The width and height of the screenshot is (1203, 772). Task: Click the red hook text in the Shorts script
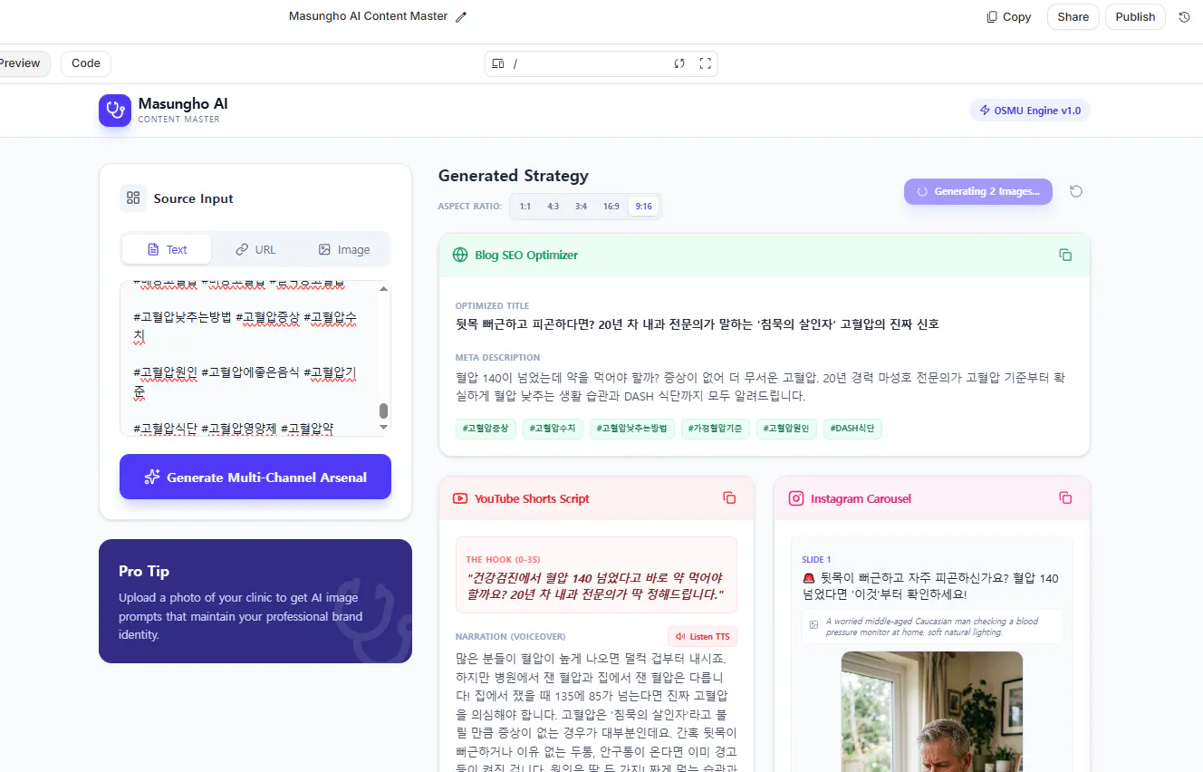[597, 585]
